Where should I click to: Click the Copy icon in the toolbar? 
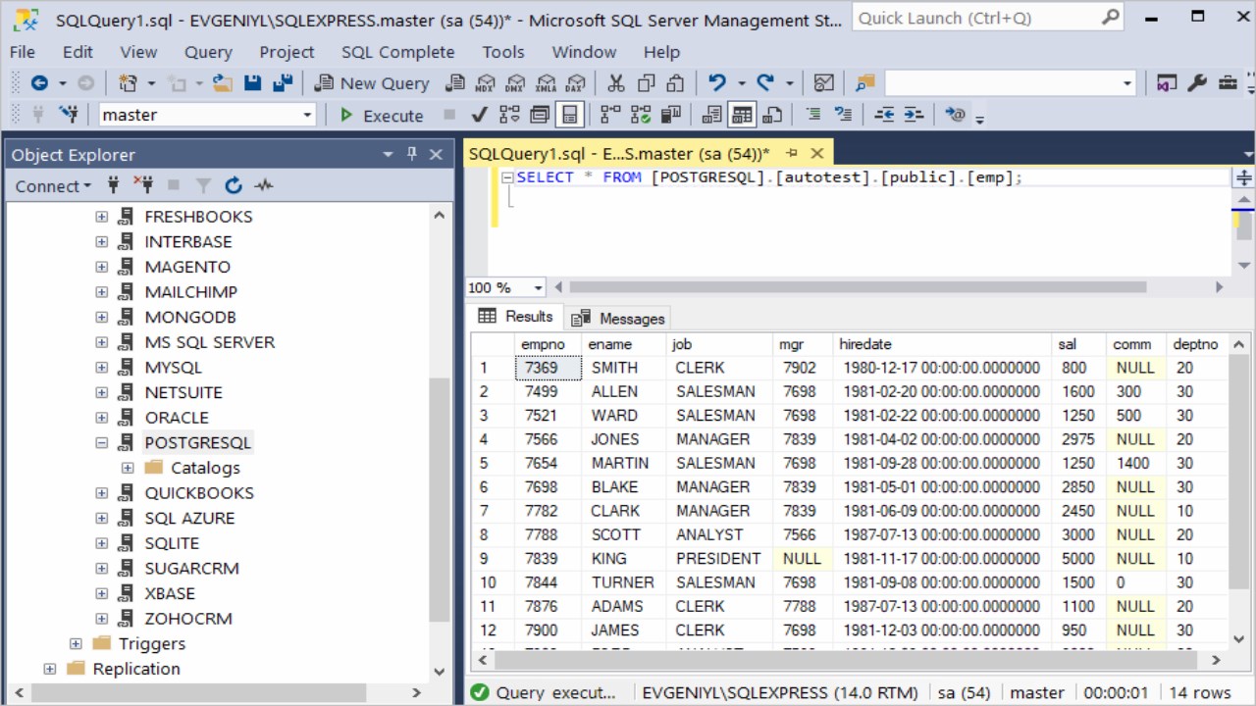[x=646, y=83]
